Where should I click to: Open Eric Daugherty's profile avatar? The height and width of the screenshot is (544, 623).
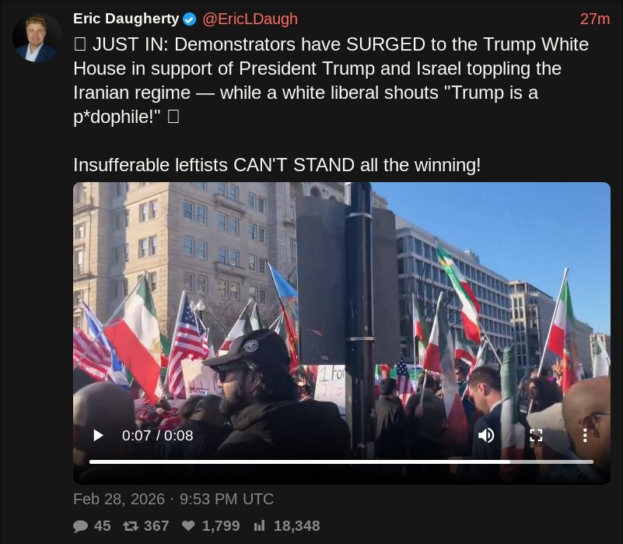point(37,38)
